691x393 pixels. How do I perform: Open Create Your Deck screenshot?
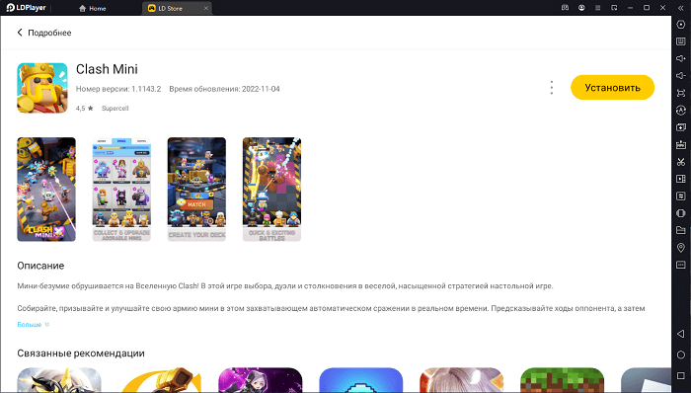(196, 190)
